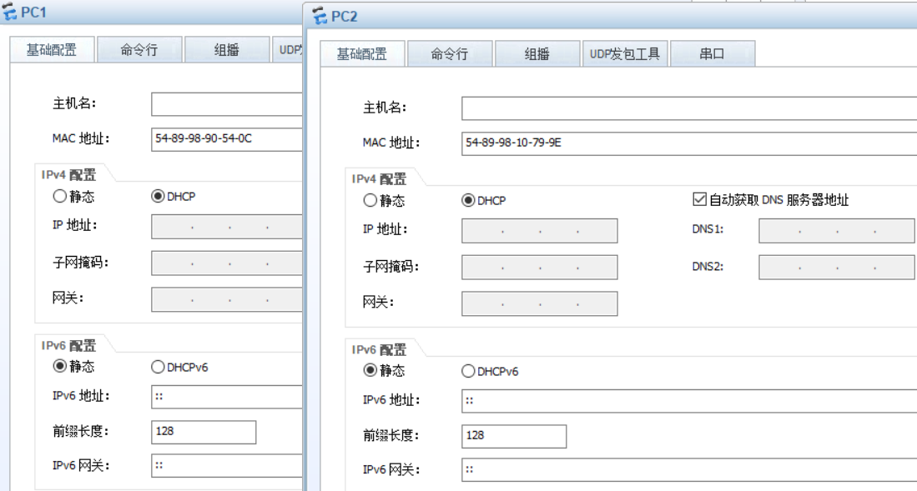
Task: Click the PC2 window title icon
Action: (x=320, y=17)
